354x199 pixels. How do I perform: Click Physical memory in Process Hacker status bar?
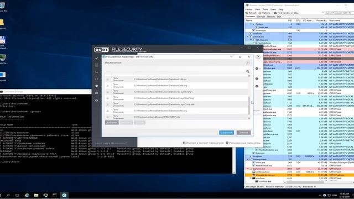(x=283, y=187)
